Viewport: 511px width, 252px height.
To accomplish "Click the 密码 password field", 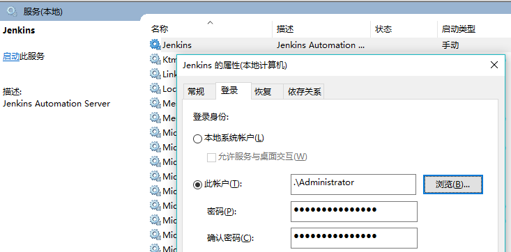I will (354, 212).
